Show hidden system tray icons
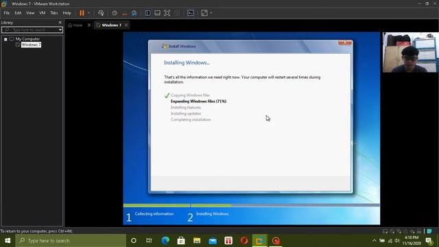The height and width of the screenshot is (247, 439). 374,241
